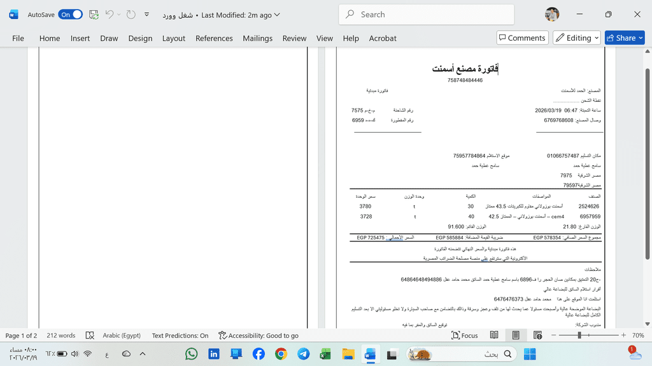This screenshot has width=652, height=366.
Task: Open LinkedIn from the taskbar
Action: click(214, 354)
